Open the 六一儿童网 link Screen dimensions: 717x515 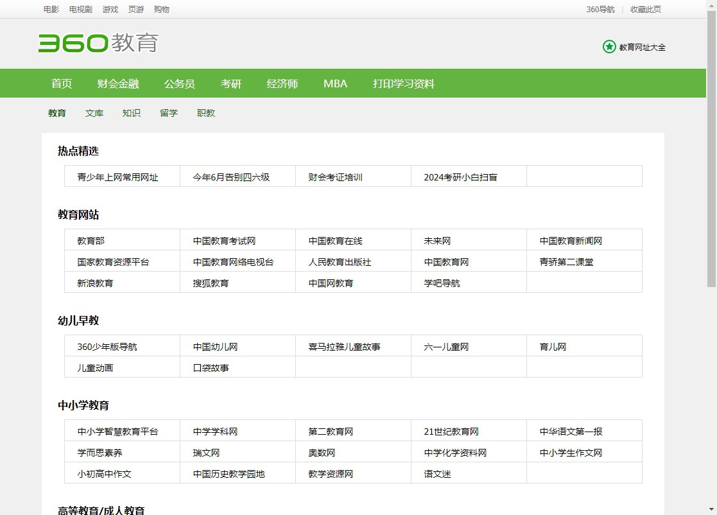click(446, 347)
